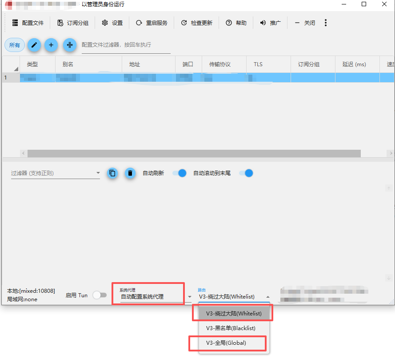Open the 配置文件 menu
Image resolution: width=395 pixels, height=363 pixels.
click(x=28, y=23)
